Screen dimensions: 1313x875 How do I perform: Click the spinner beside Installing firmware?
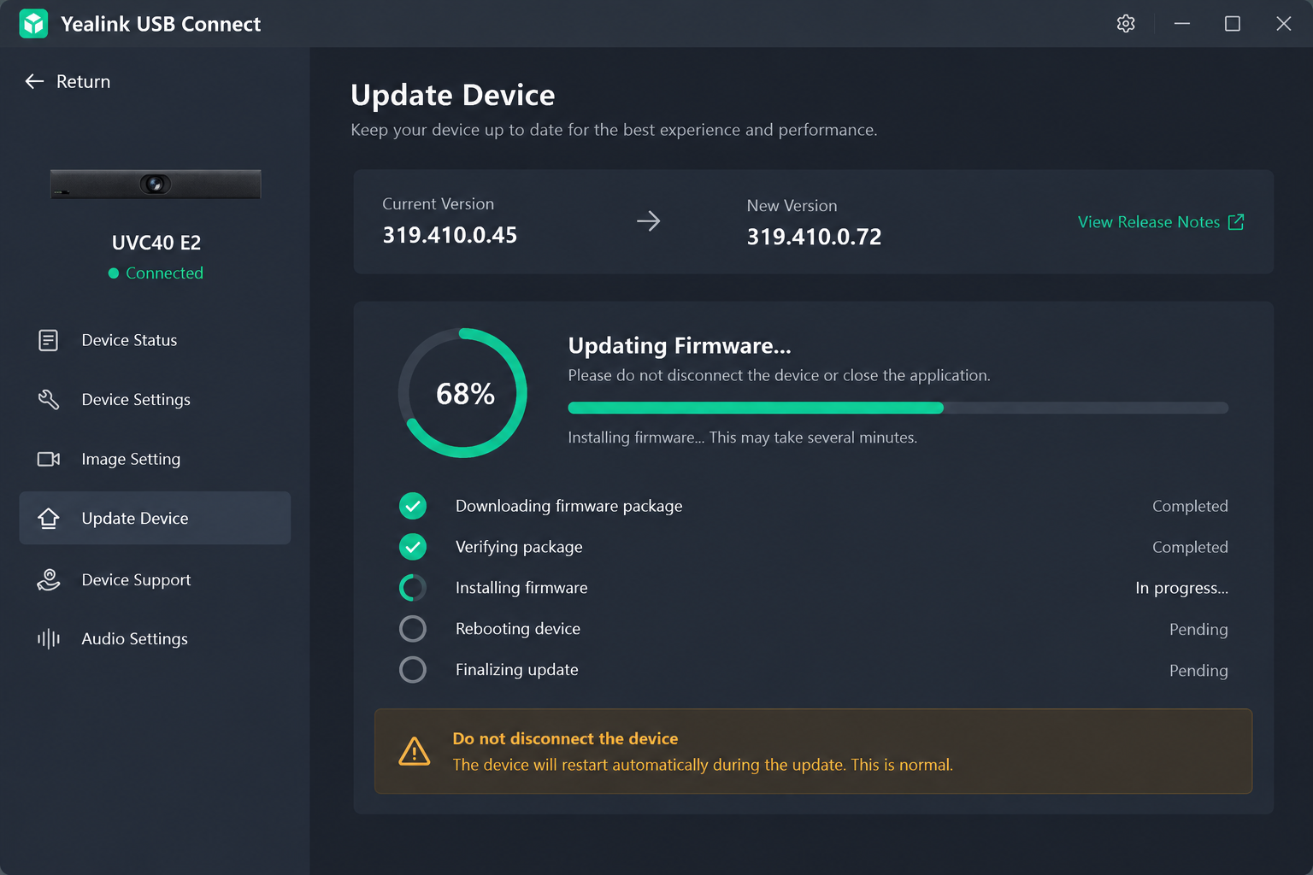(x=413, y=588)
